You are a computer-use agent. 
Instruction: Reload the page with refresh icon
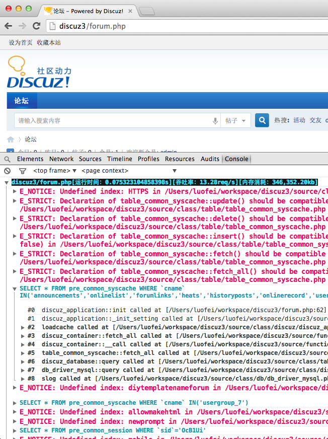click(36, 26)
